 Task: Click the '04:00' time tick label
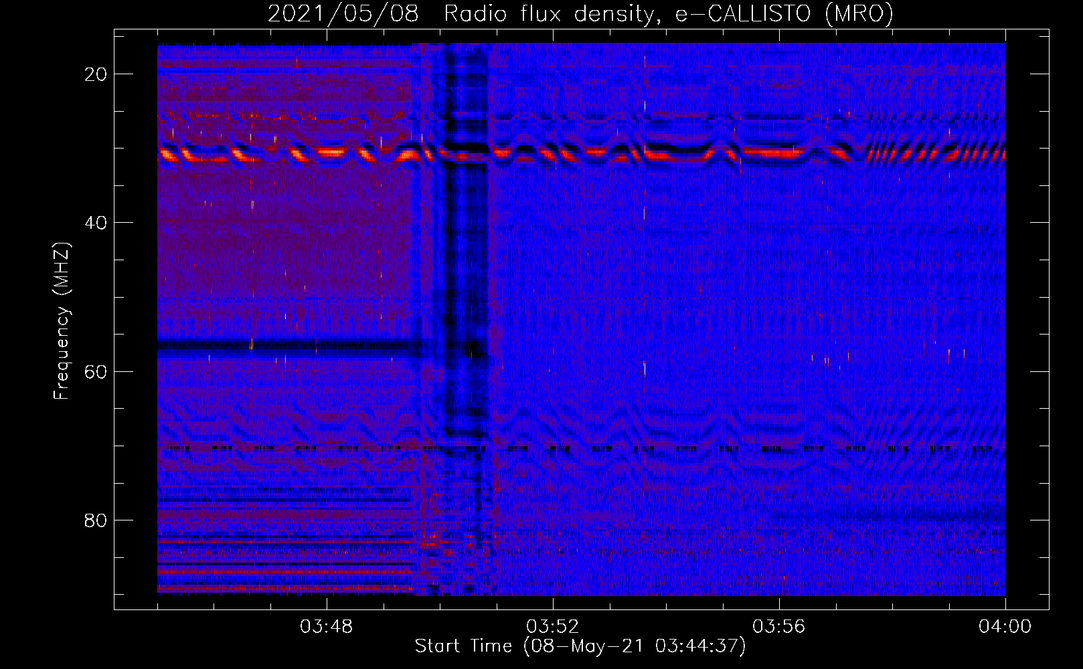[1005, 627]
